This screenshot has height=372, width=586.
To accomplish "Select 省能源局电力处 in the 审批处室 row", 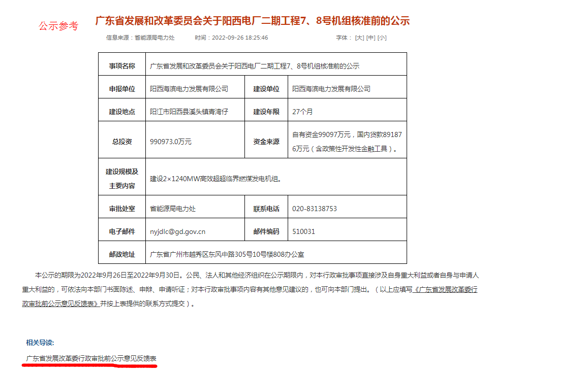I will tap(173, 209).
